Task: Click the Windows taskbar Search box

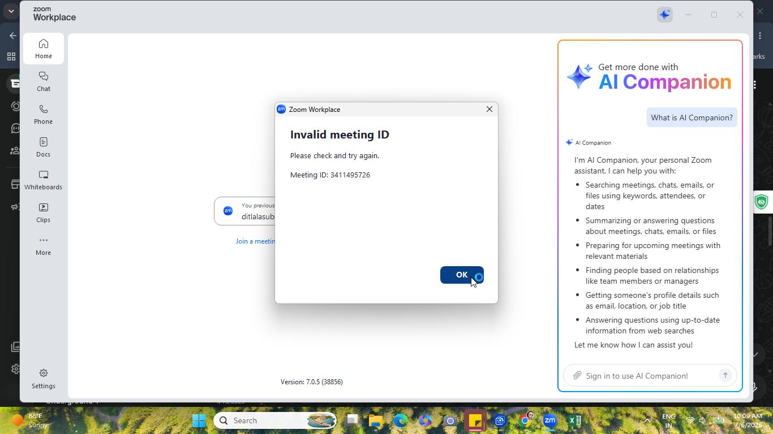Action: pyautogui.click(x=275, y=420)
